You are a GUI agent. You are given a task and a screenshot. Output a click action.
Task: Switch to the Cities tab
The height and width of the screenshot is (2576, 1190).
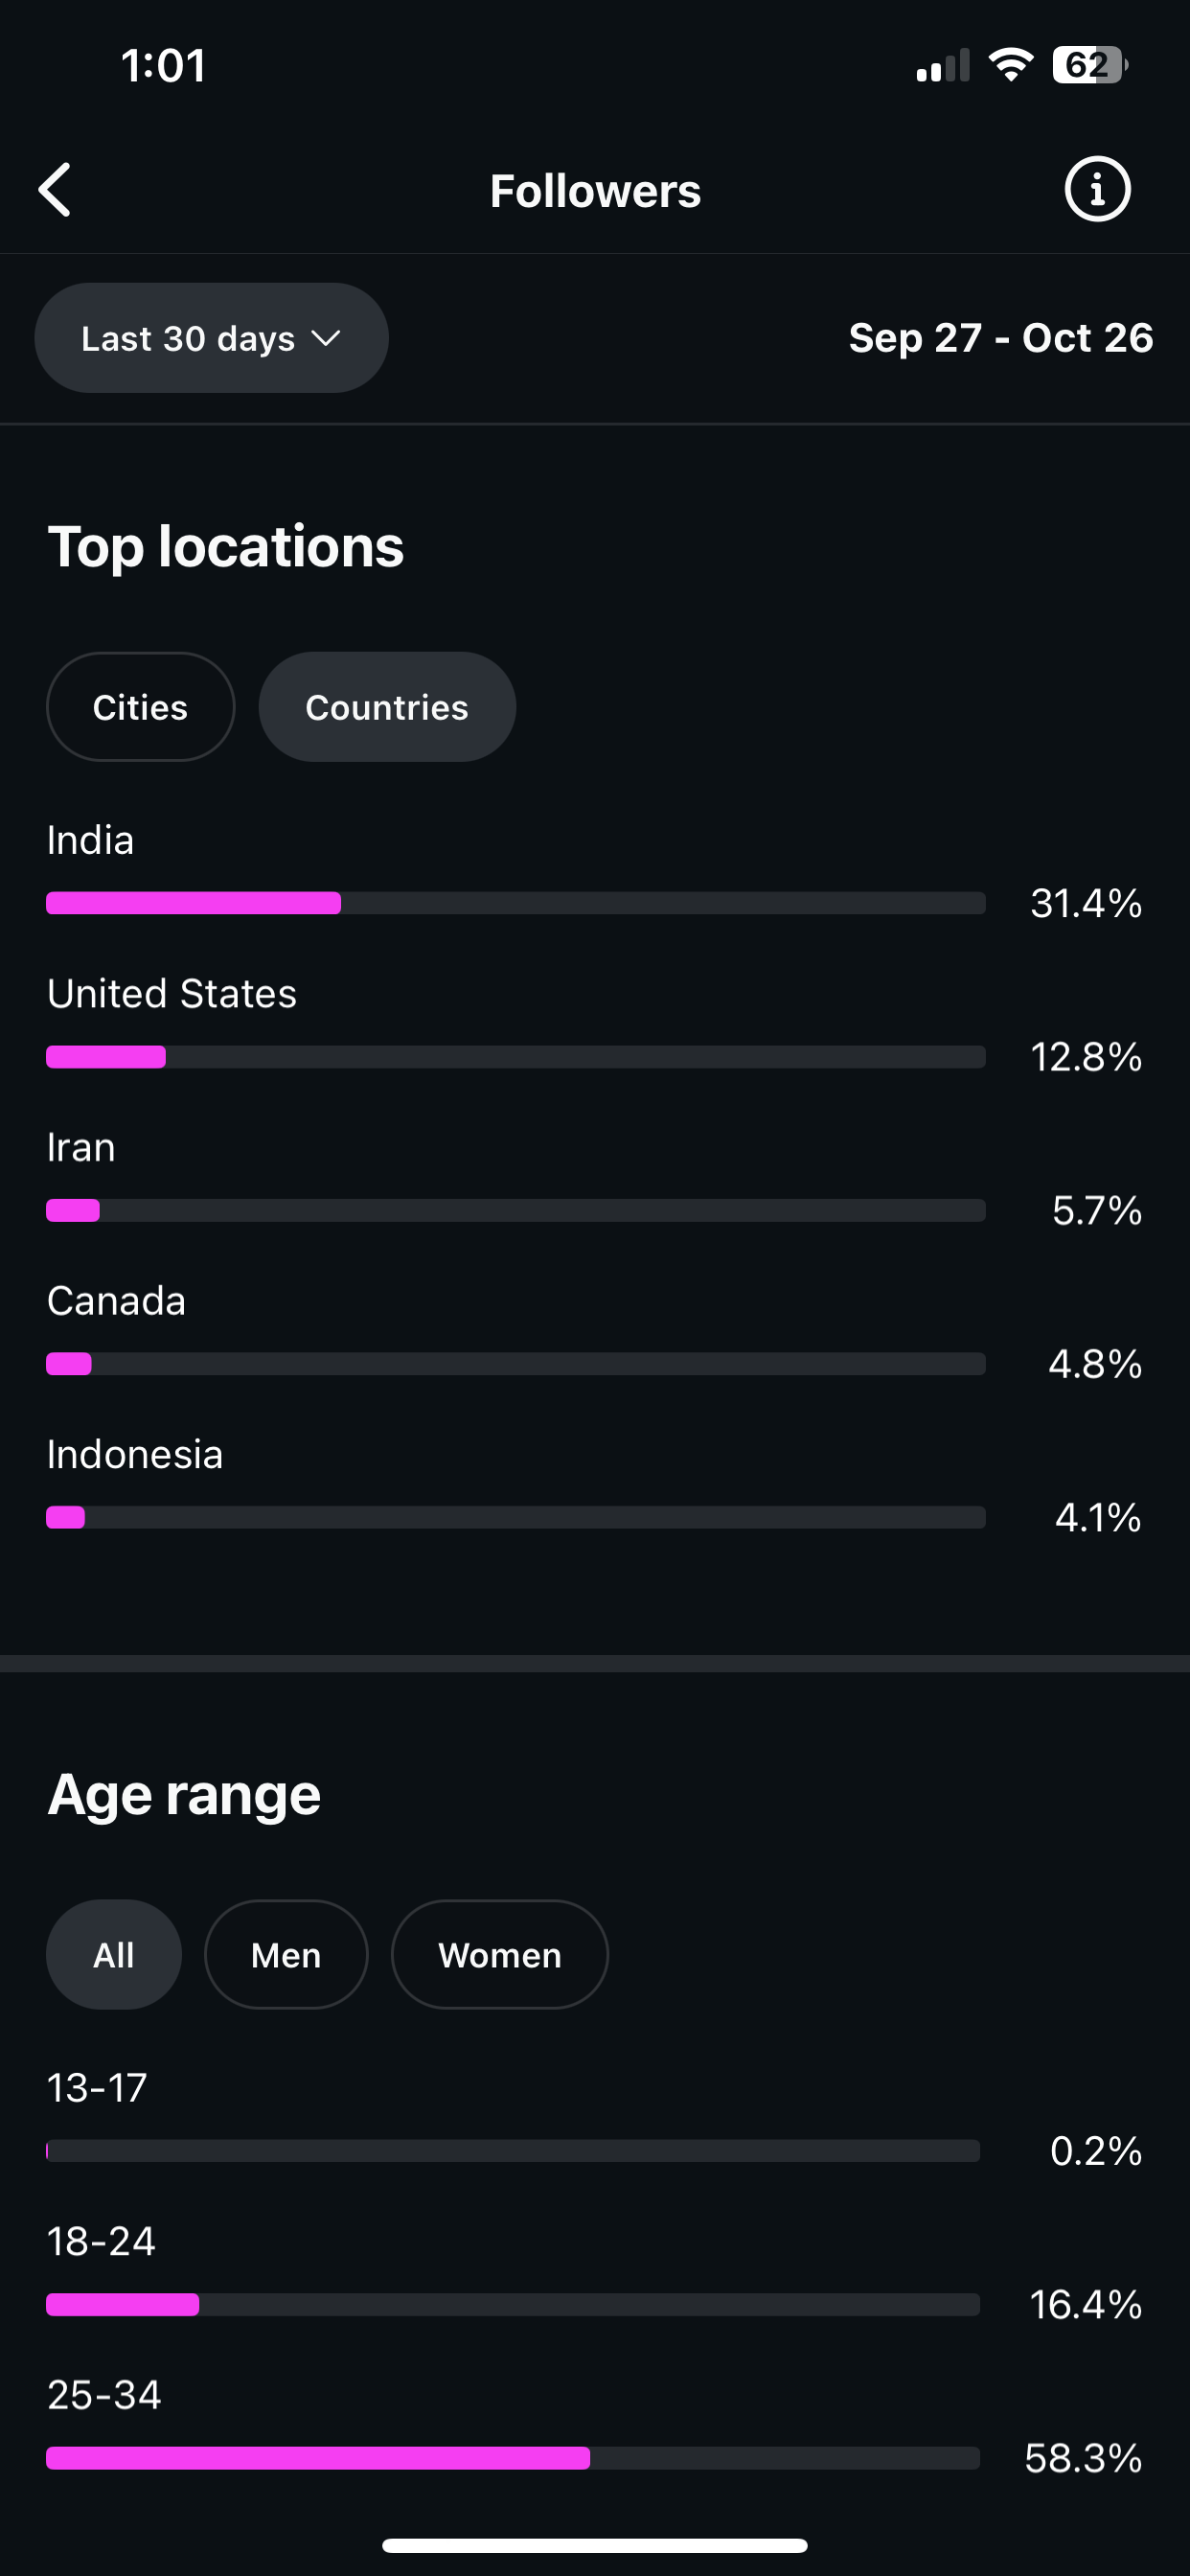[x=140, y=707]
